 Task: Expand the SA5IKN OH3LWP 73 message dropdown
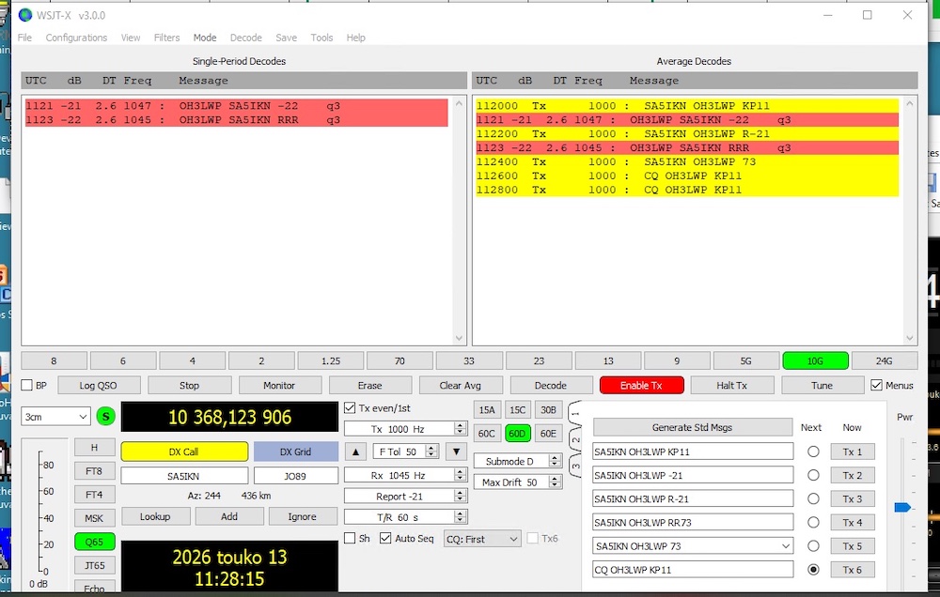click(785, 546)
